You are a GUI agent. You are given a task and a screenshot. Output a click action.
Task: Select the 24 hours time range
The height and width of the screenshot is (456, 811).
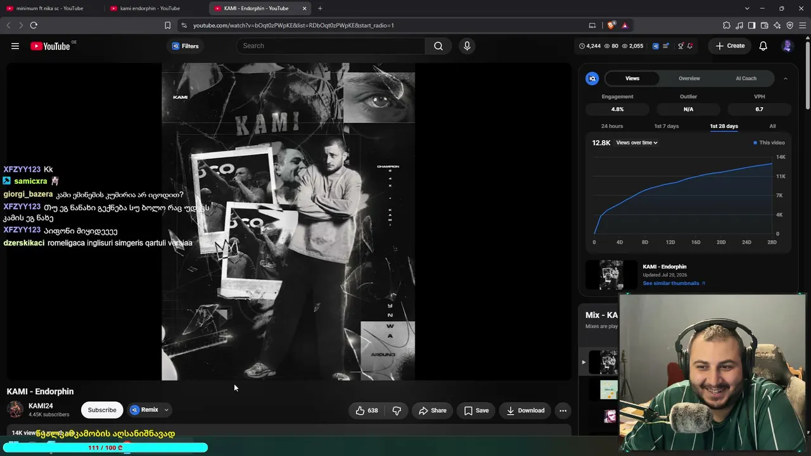(x=612, y=126)
